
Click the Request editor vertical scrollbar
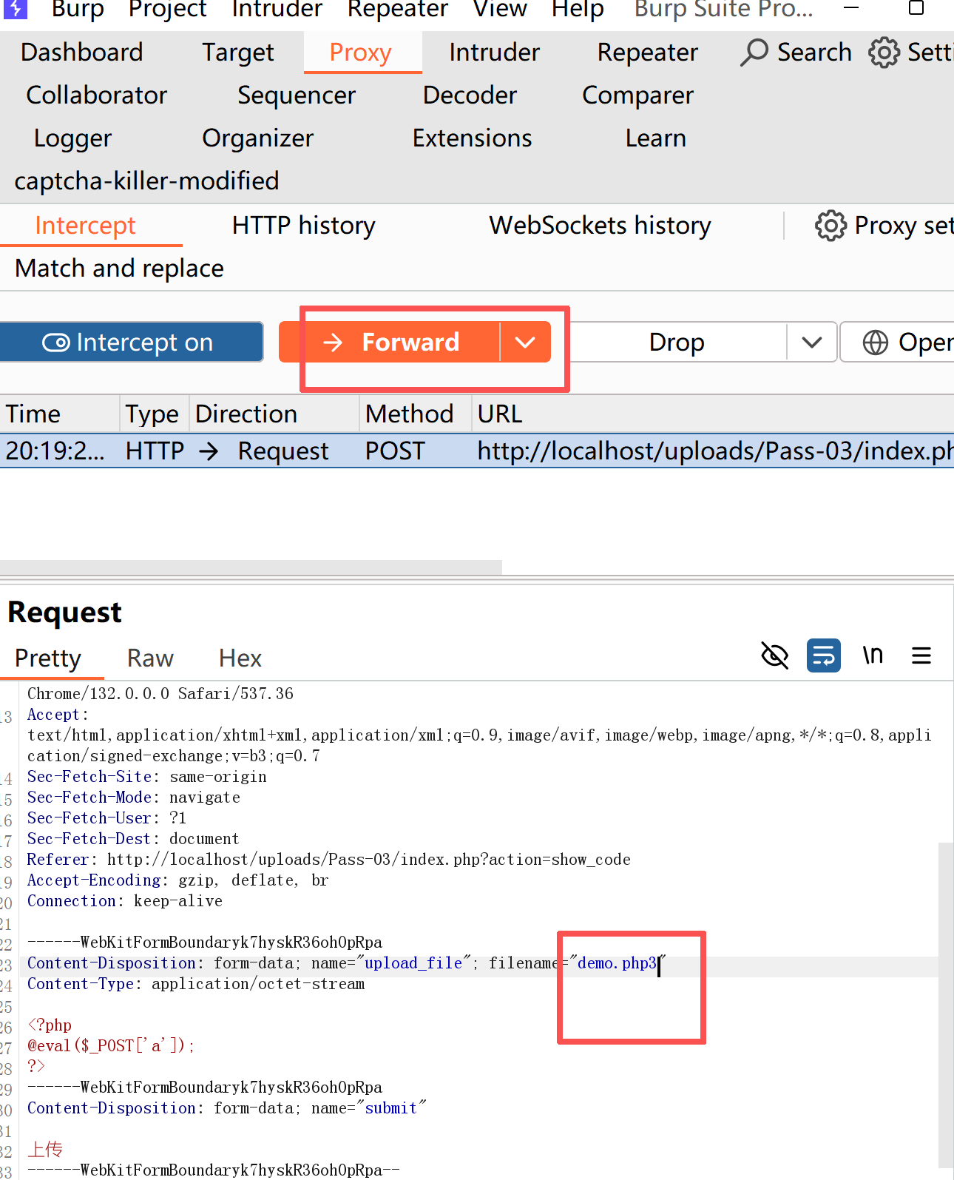[946, 1004]
